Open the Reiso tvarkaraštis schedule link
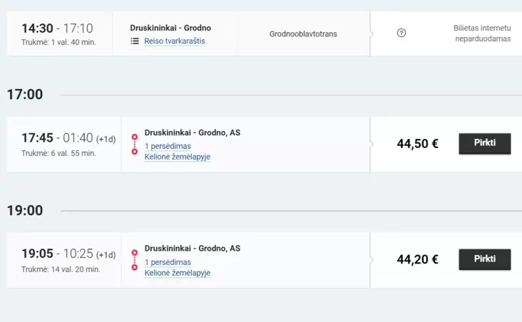 pos(175,41)
